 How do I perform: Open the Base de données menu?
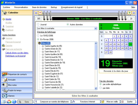(x=39, y=7)
